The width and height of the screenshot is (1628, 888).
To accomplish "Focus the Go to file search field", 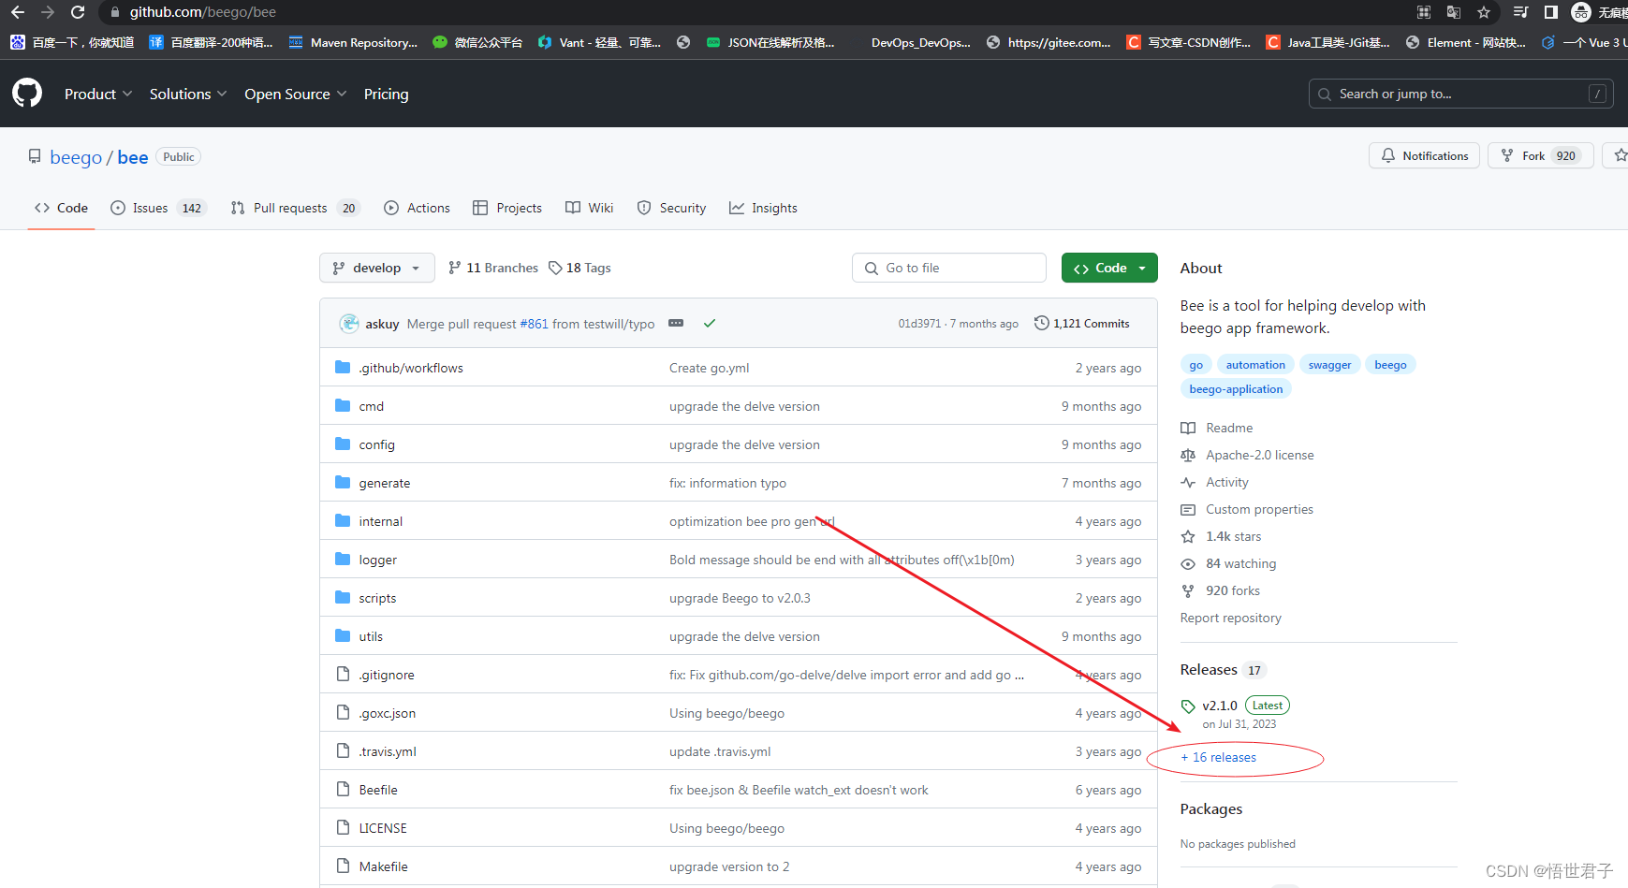I will tap(949, 268).
